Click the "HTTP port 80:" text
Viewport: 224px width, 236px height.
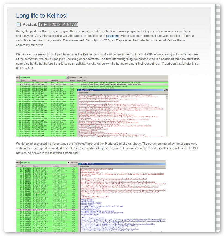pos(25,68)
